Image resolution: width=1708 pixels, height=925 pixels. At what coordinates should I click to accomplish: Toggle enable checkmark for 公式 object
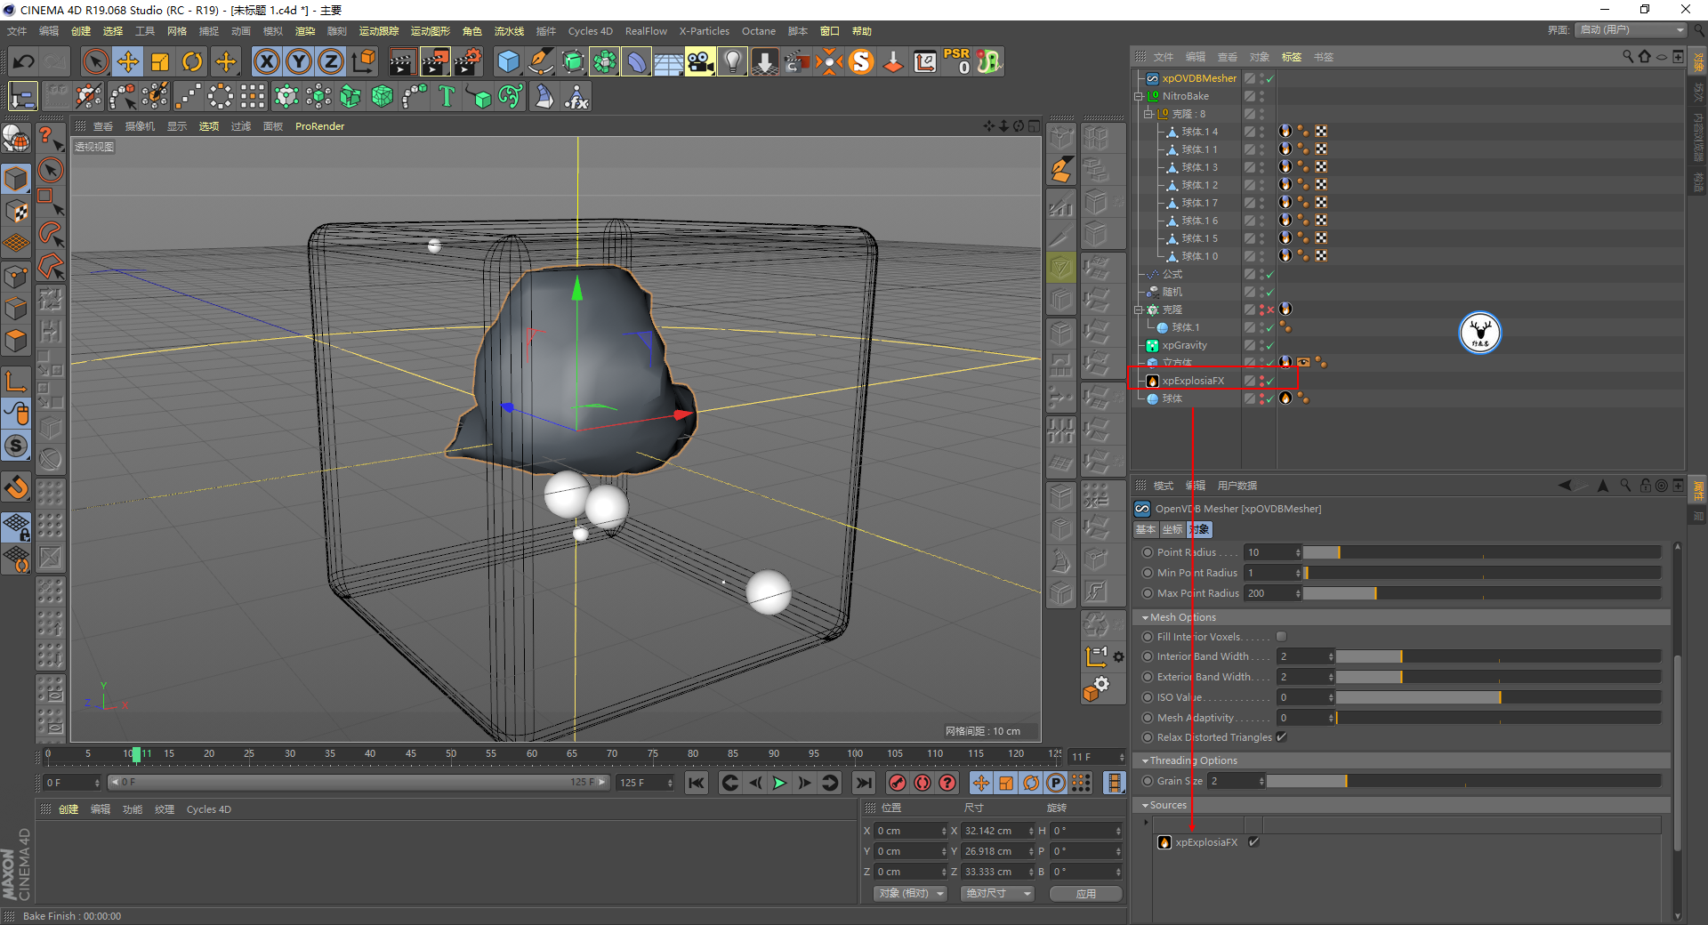[x=1270, y=274]
